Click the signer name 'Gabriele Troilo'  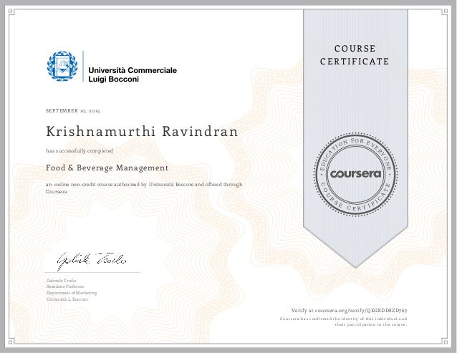61,281
